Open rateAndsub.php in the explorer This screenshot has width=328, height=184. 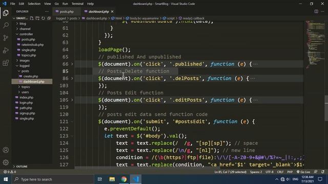[x=32, y=44]
